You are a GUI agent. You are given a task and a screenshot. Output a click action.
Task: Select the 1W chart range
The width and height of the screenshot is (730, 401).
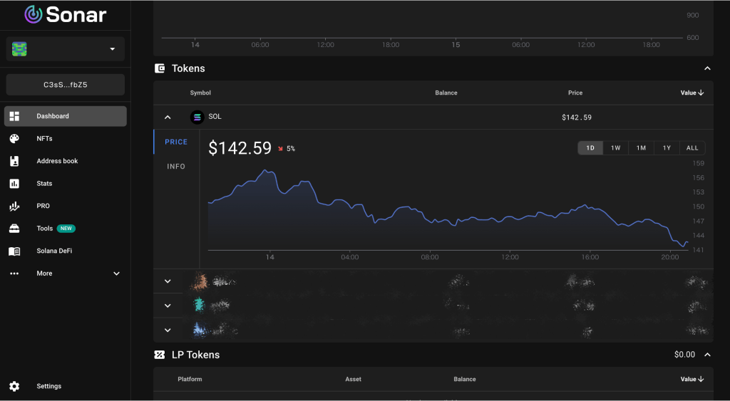[615, 148]
